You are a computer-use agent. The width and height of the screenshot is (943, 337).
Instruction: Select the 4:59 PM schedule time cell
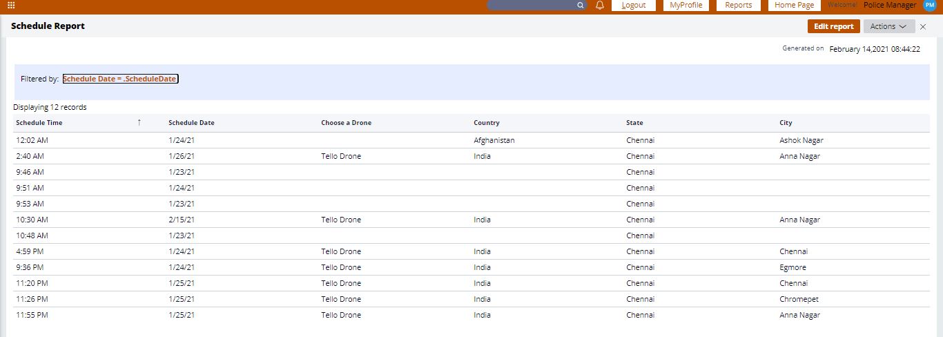[x=30, y=251]
